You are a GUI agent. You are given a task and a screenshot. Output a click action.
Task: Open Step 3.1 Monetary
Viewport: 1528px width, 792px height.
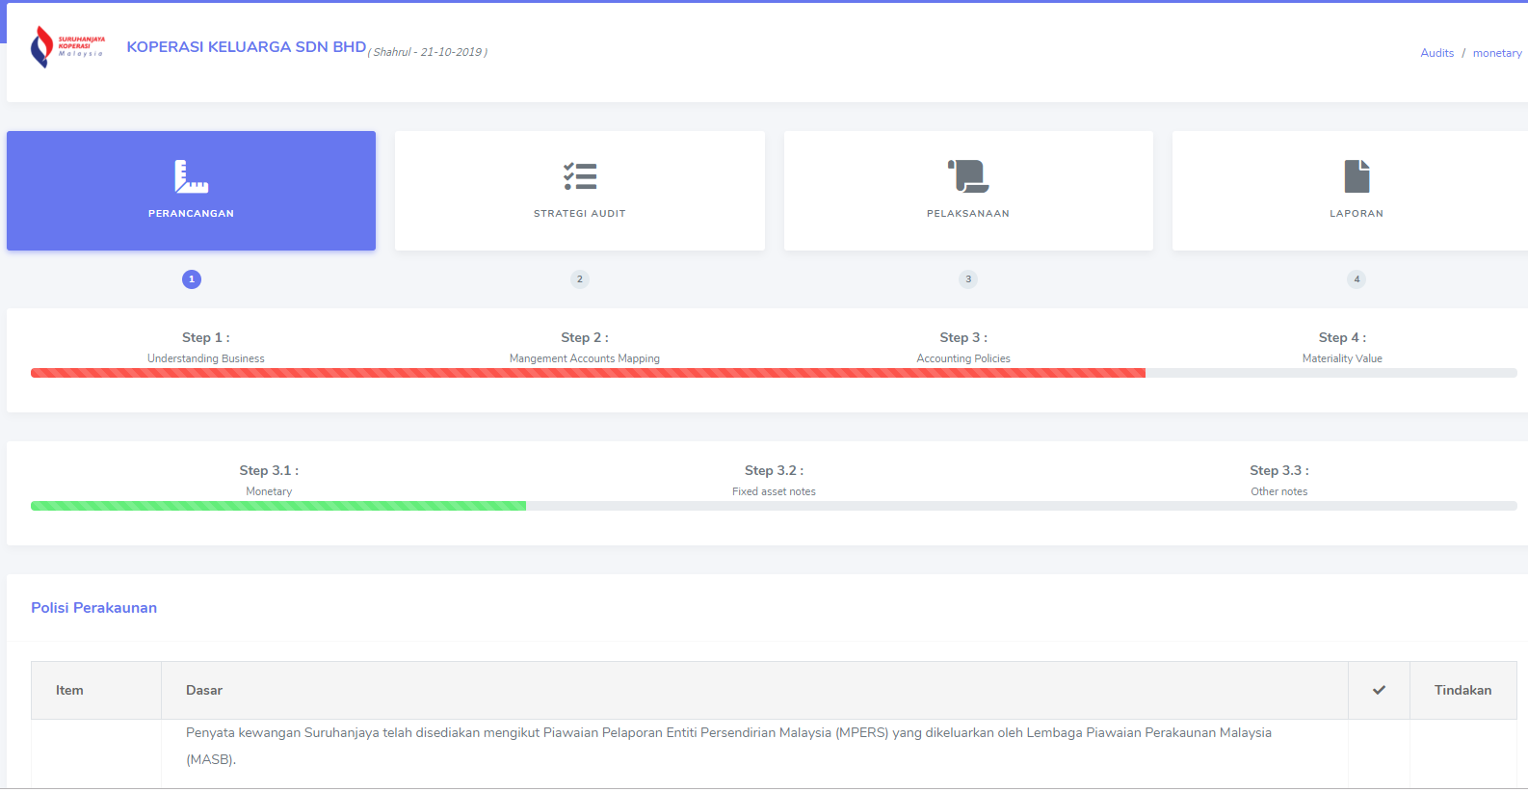(269, 481)
